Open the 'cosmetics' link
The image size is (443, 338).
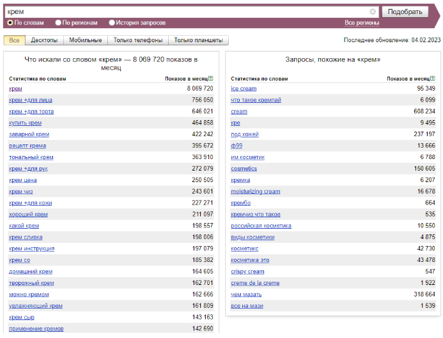click(x=244, y=169)
